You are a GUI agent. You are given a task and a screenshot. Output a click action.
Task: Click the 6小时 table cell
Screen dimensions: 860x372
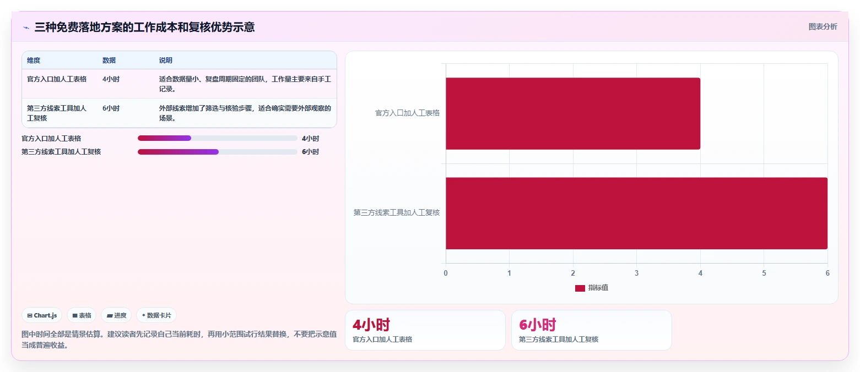coord(111,108)
